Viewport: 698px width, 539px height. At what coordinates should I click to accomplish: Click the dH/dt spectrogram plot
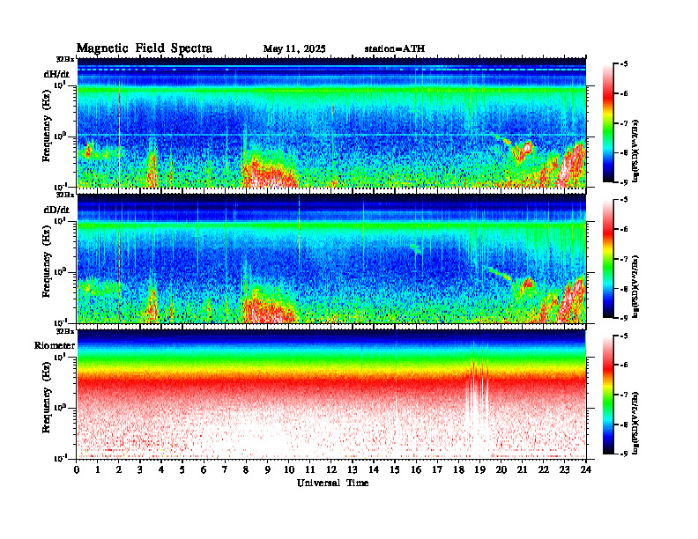click(x=331, y=122)
